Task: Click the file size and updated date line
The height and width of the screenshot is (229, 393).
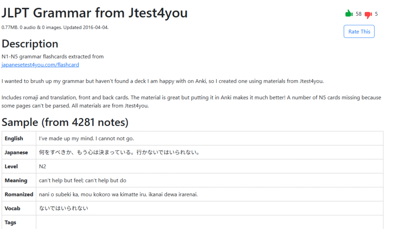Action: (55, 28)
